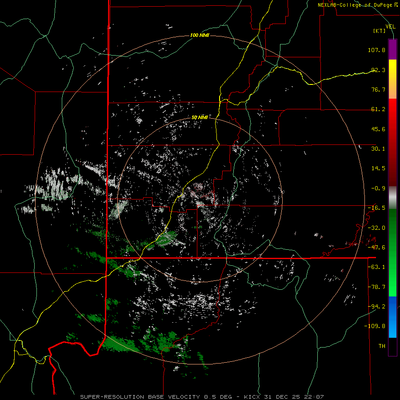Image resolution: width=400 pixels, height=400 pixels.
Task: Click the Super-Resolution Base Velocity caption text
Action: click(x=202, y=397)
